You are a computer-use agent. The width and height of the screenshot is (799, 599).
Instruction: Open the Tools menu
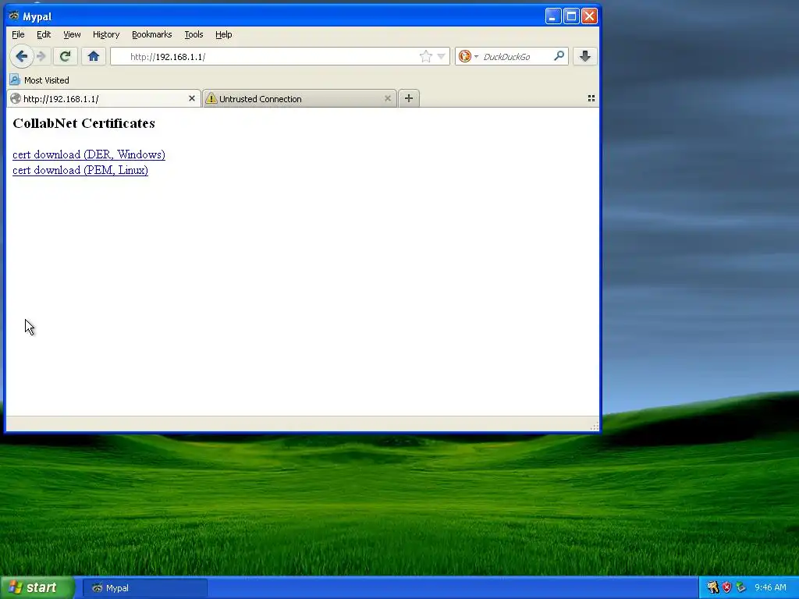pos(194,34)
